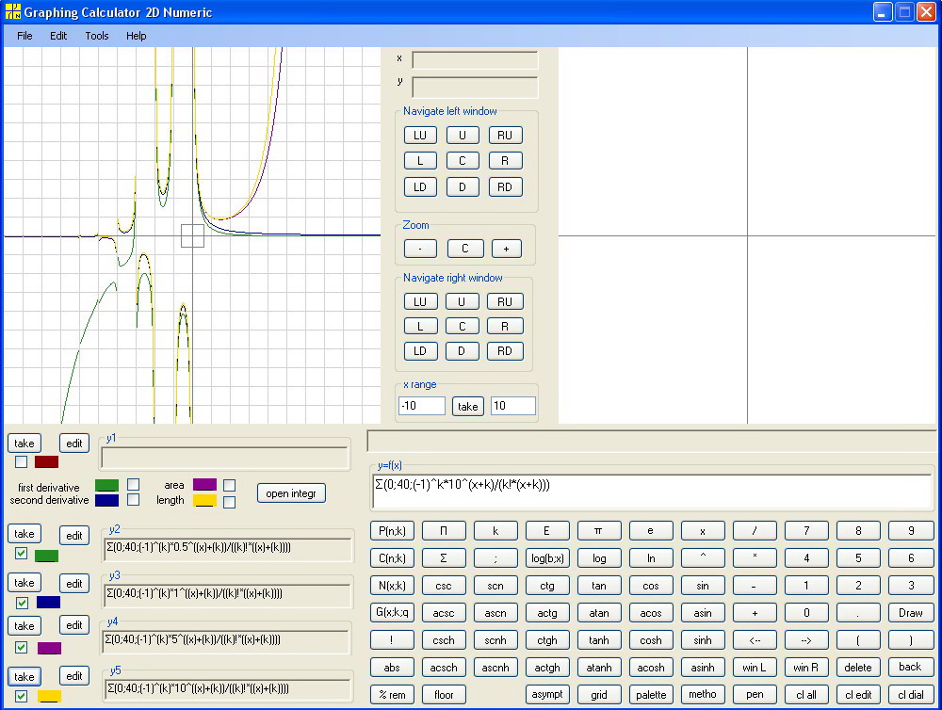Click the x range take button
The height and width of the screenshot is (710, 942).
[x=467, y=407]
